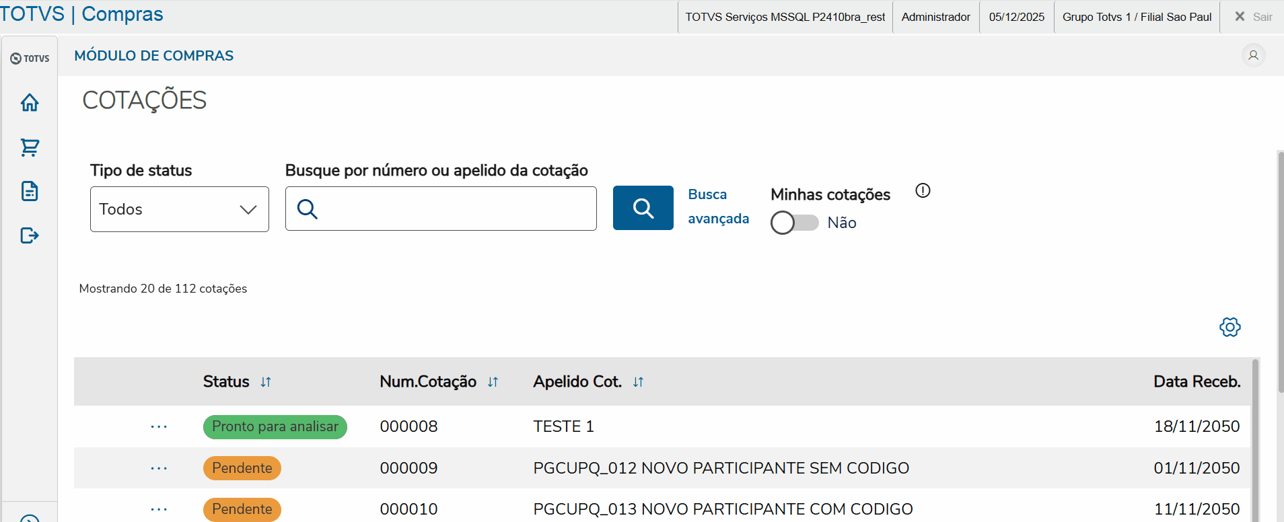Open the document icon in the sidebar
Screen dimensions: 1284x522
pyautogui.click(x=30, y=191)
